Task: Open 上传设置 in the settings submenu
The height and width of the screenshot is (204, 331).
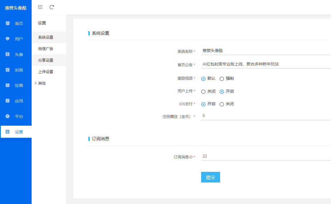Action: pyautogui.click(x=49, y=72)
